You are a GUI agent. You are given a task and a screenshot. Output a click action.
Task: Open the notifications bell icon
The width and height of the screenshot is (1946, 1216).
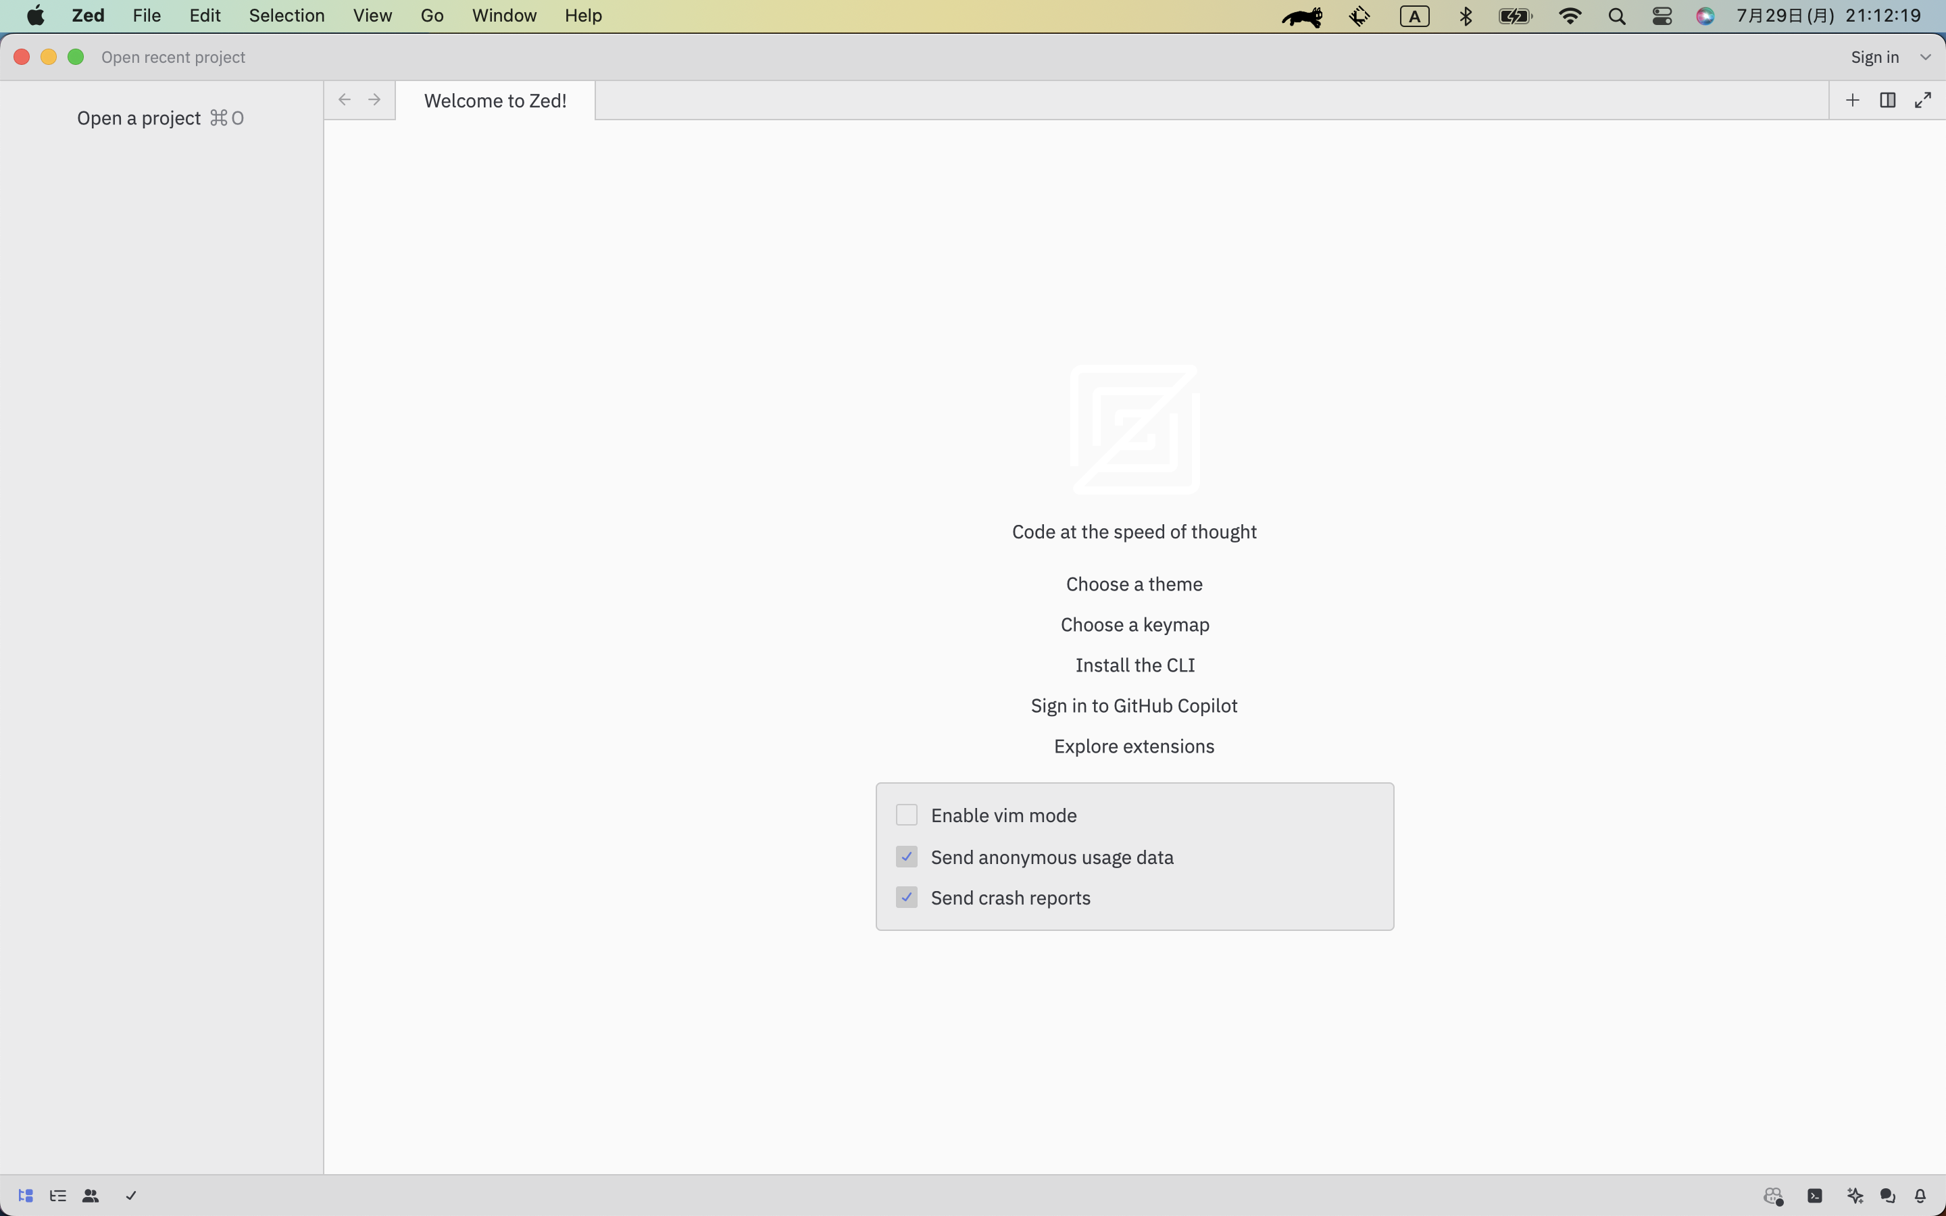click(x=1920, y=1196)
